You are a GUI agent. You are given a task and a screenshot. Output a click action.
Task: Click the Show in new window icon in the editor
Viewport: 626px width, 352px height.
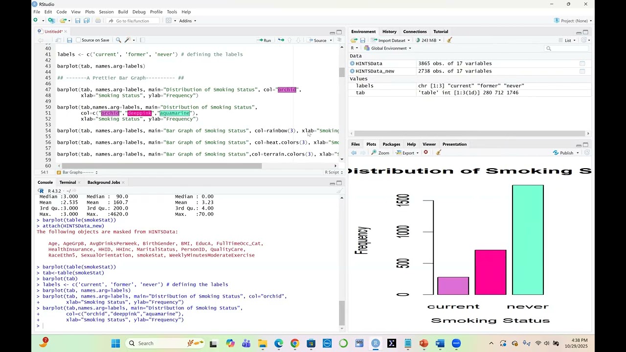click(58, 40)
